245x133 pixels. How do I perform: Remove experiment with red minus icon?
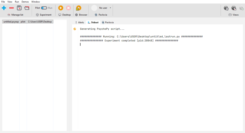pyautogui.click(x=11, y=8)
